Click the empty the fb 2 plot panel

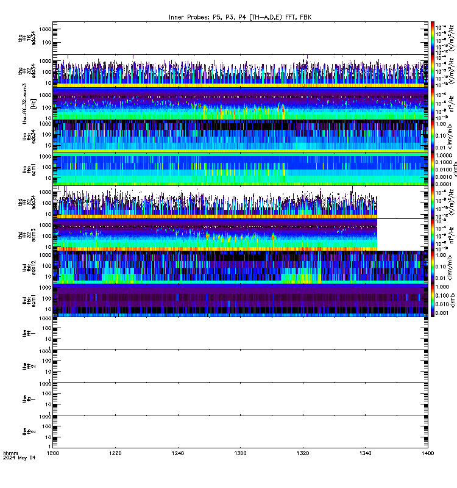coord(240,432)
